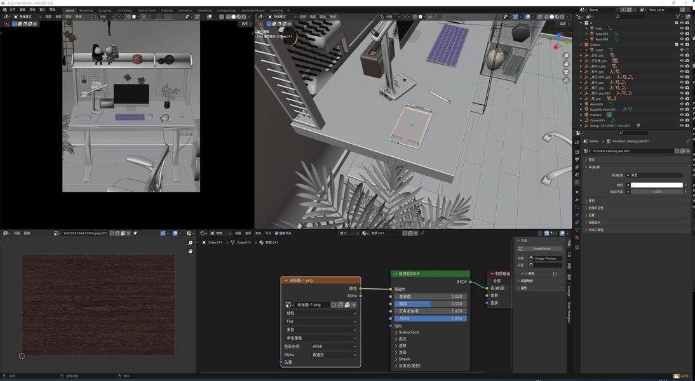Pin the Properties editor context
The height and width of the screenshot is (381, 695).
coord(688,142)
